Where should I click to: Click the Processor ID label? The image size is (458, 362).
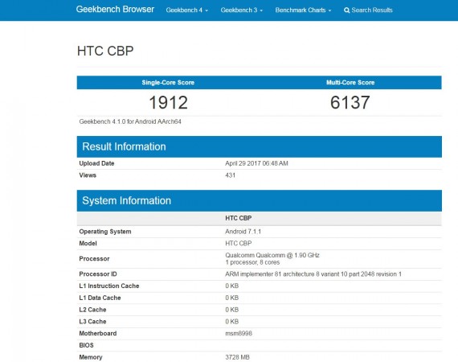pyautogui.click(x=98, y=274)
